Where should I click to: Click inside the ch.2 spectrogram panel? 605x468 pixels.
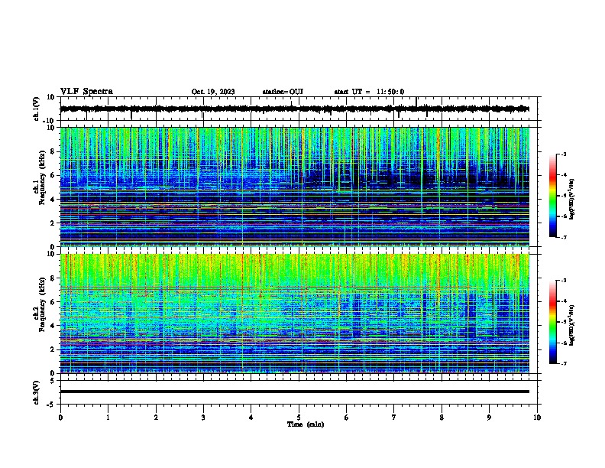tap(294, 314)
